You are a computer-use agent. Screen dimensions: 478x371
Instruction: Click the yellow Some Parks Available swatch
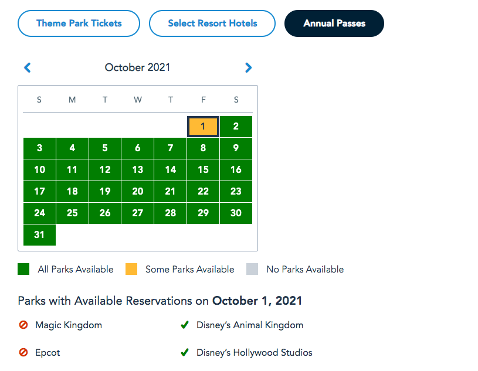click(131, 270)
